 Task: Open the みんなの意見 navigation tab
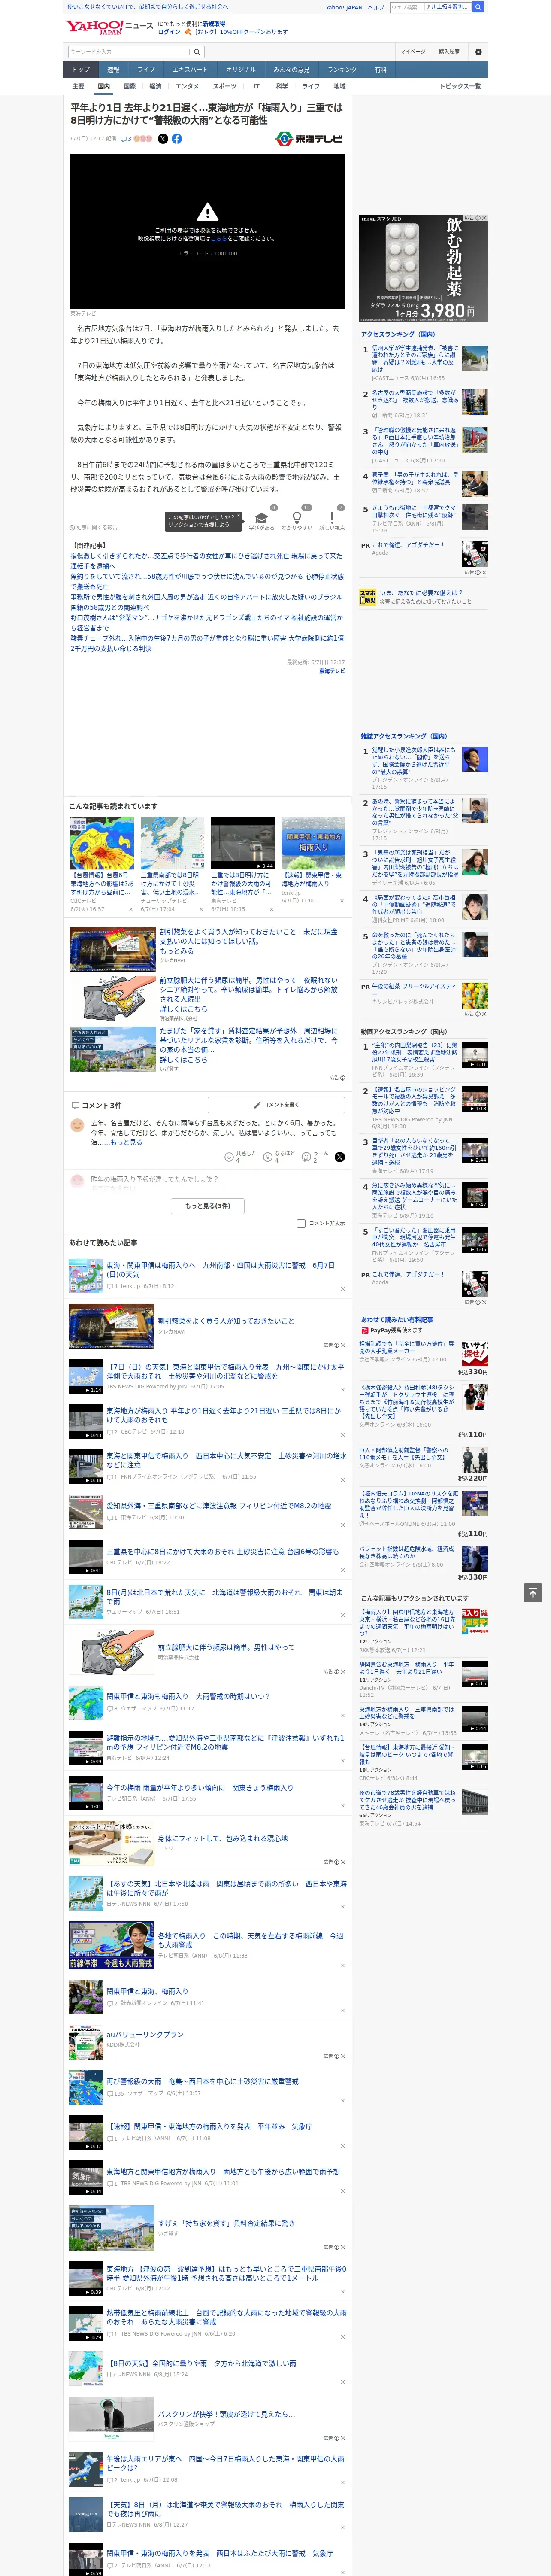point(292,70)
